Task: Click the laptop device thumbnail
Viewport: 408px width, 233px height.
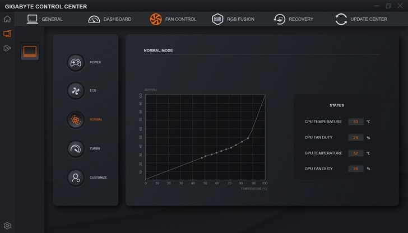Action: (30, 52)
